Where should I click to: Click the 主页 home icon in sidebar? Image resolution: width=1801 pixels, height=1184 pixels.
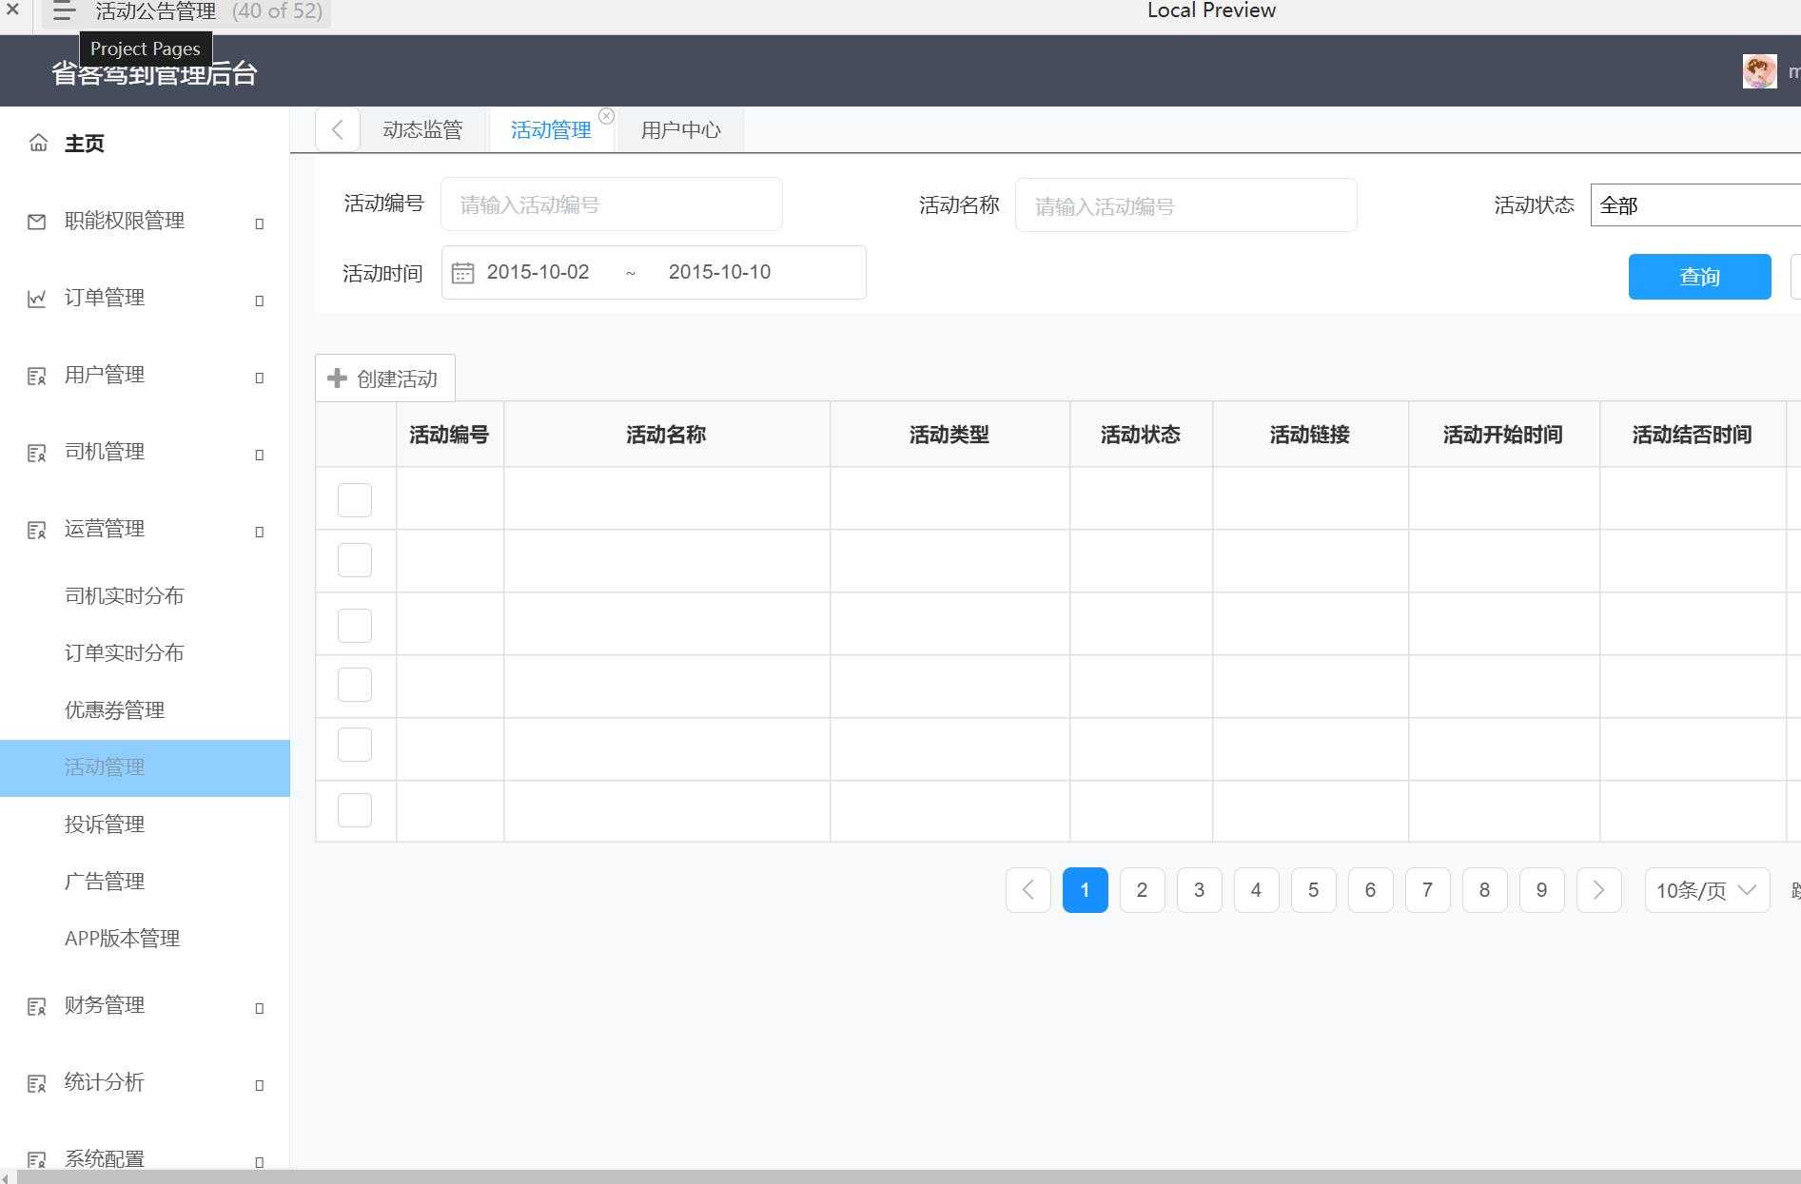point(38,143)
